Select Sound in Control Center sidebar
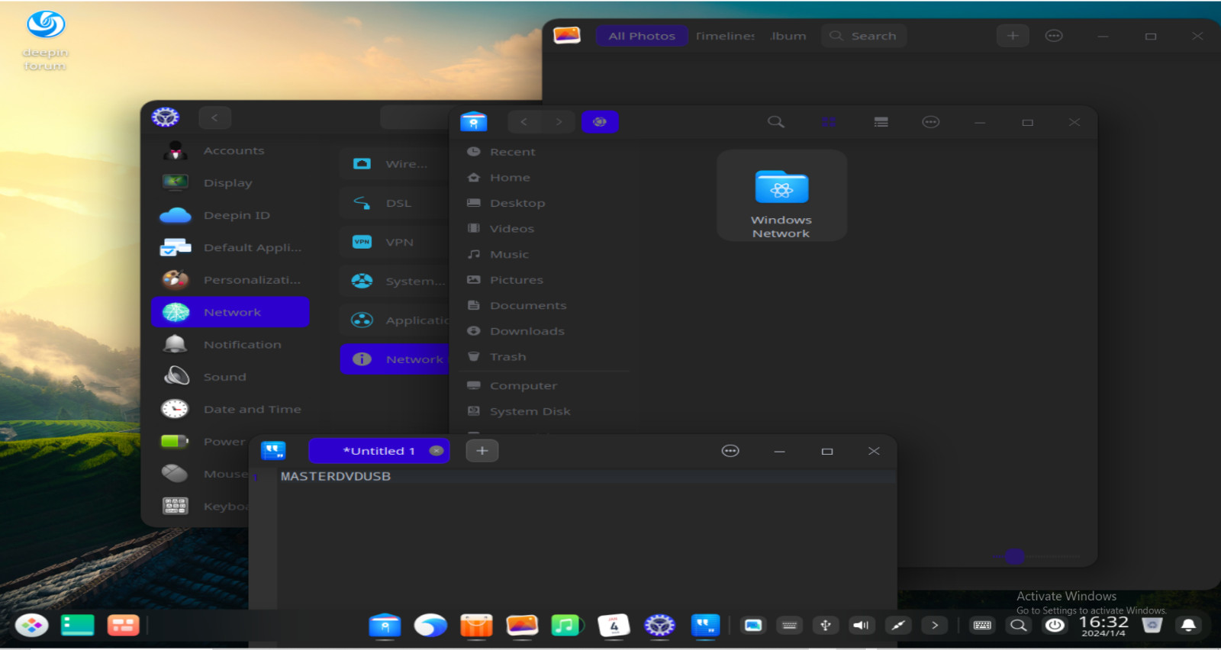Screen dimensions: 1221x650 point(230,377)
